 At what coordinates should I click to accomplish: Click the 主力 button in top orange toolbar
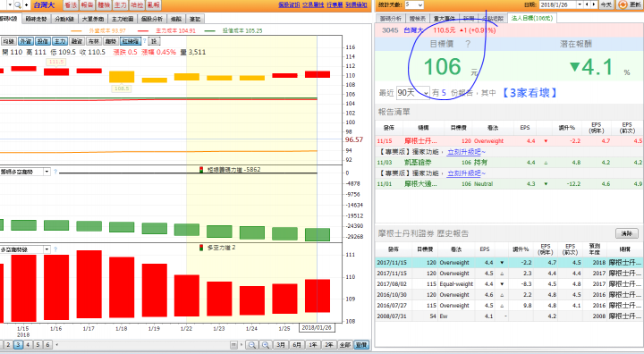120,5
